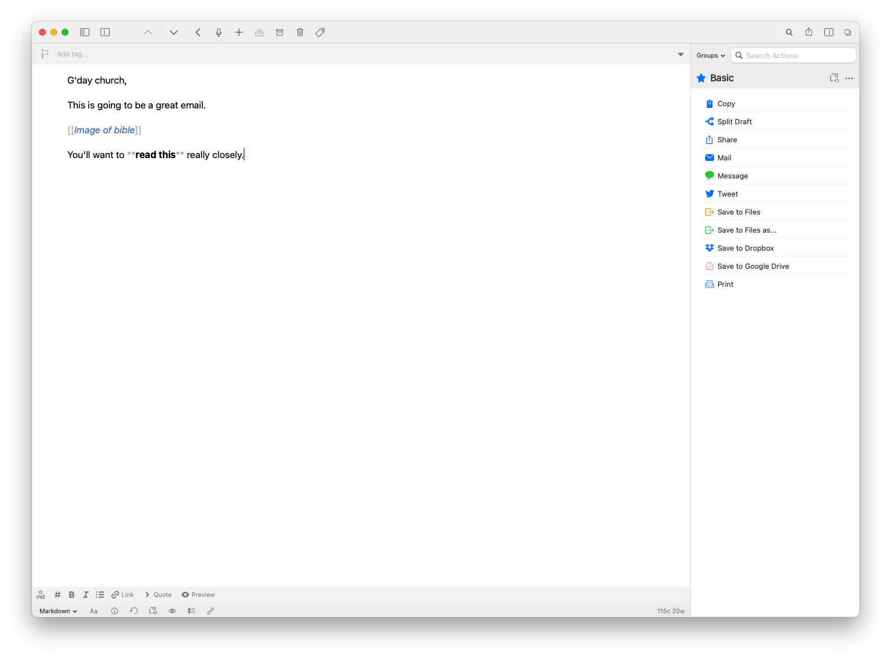Viewport: 891px width, 659px height.
Task: Apply bold with B icon
Action: point(72,595)
